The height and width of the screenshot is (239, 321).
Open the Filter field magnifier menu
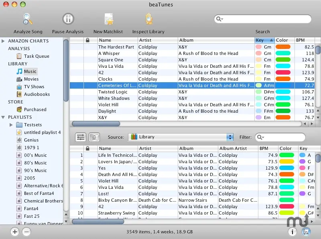tap(260, 137)
